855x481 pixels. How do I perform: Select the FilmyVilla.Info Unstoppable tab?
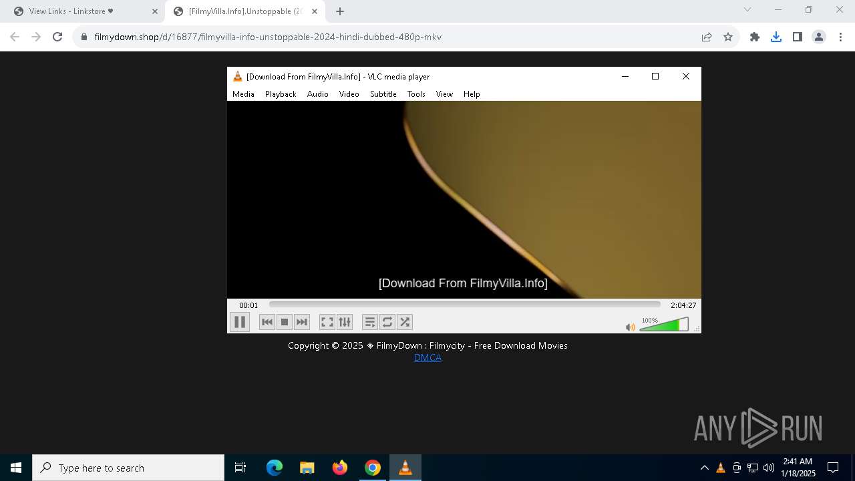(244, 11)
